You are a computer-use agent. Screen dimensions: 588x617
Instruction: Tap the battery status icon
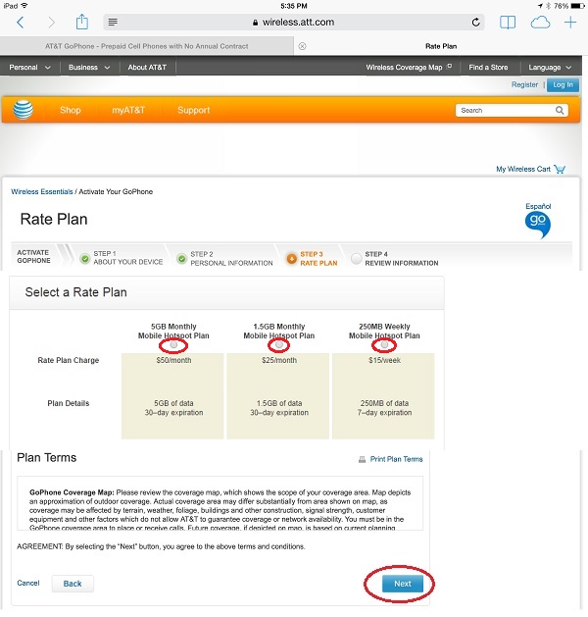(578, 6)
